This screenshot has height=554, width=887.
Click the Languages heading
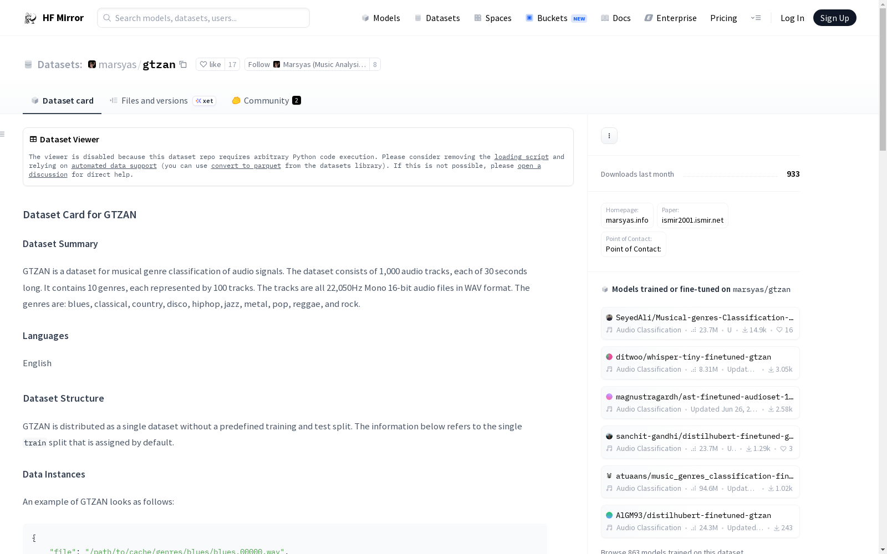point(45,336)
